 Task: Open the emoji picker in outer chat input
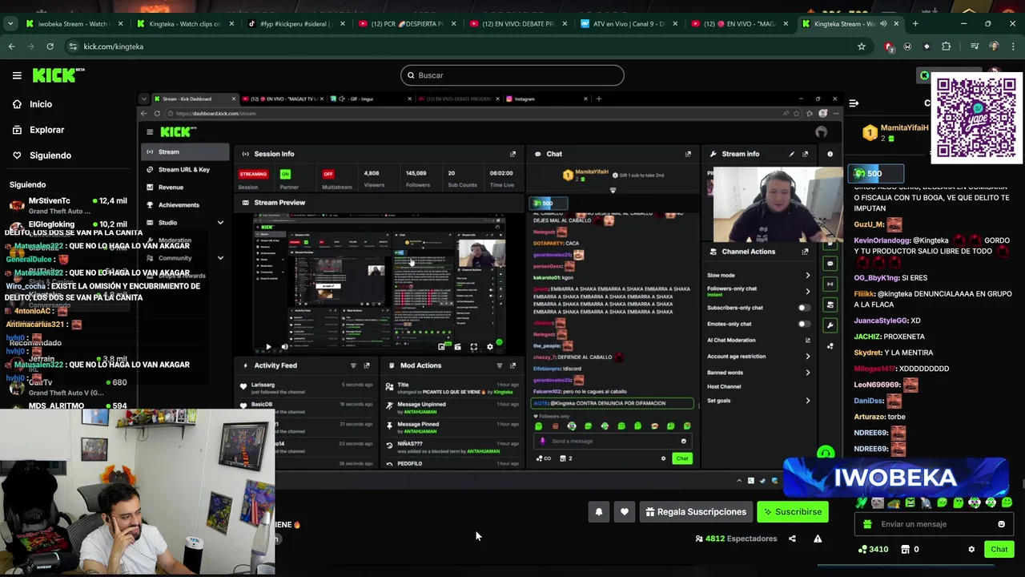(1001, 524)
